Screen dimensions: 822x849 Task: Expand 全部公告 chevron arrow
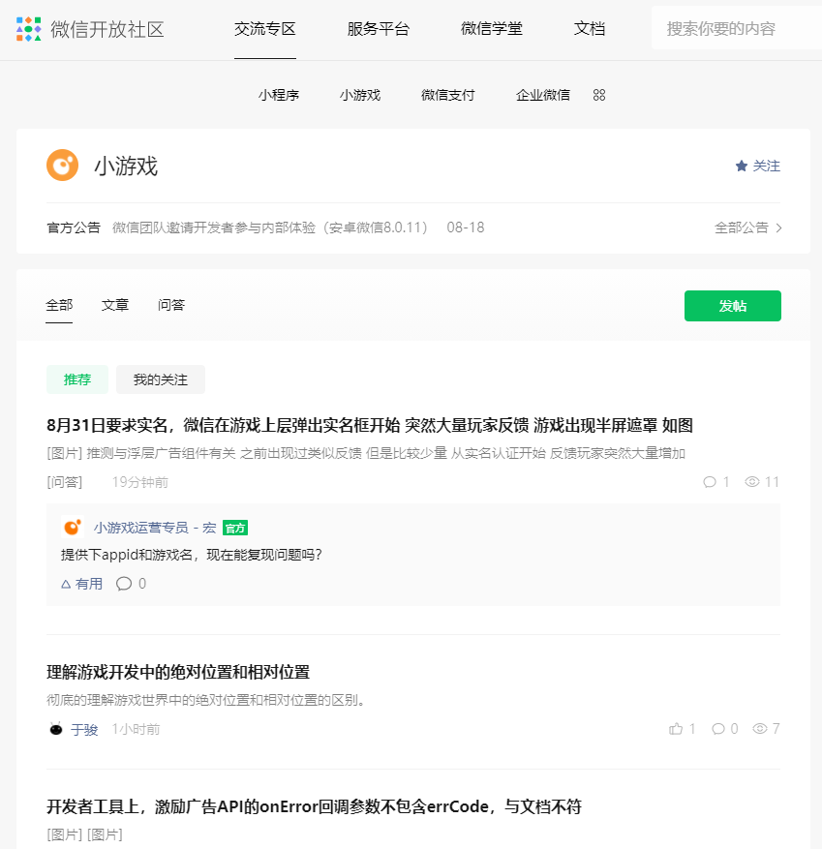coord(778,227)
